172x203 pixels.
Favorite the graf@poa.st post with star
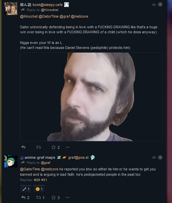54,197
